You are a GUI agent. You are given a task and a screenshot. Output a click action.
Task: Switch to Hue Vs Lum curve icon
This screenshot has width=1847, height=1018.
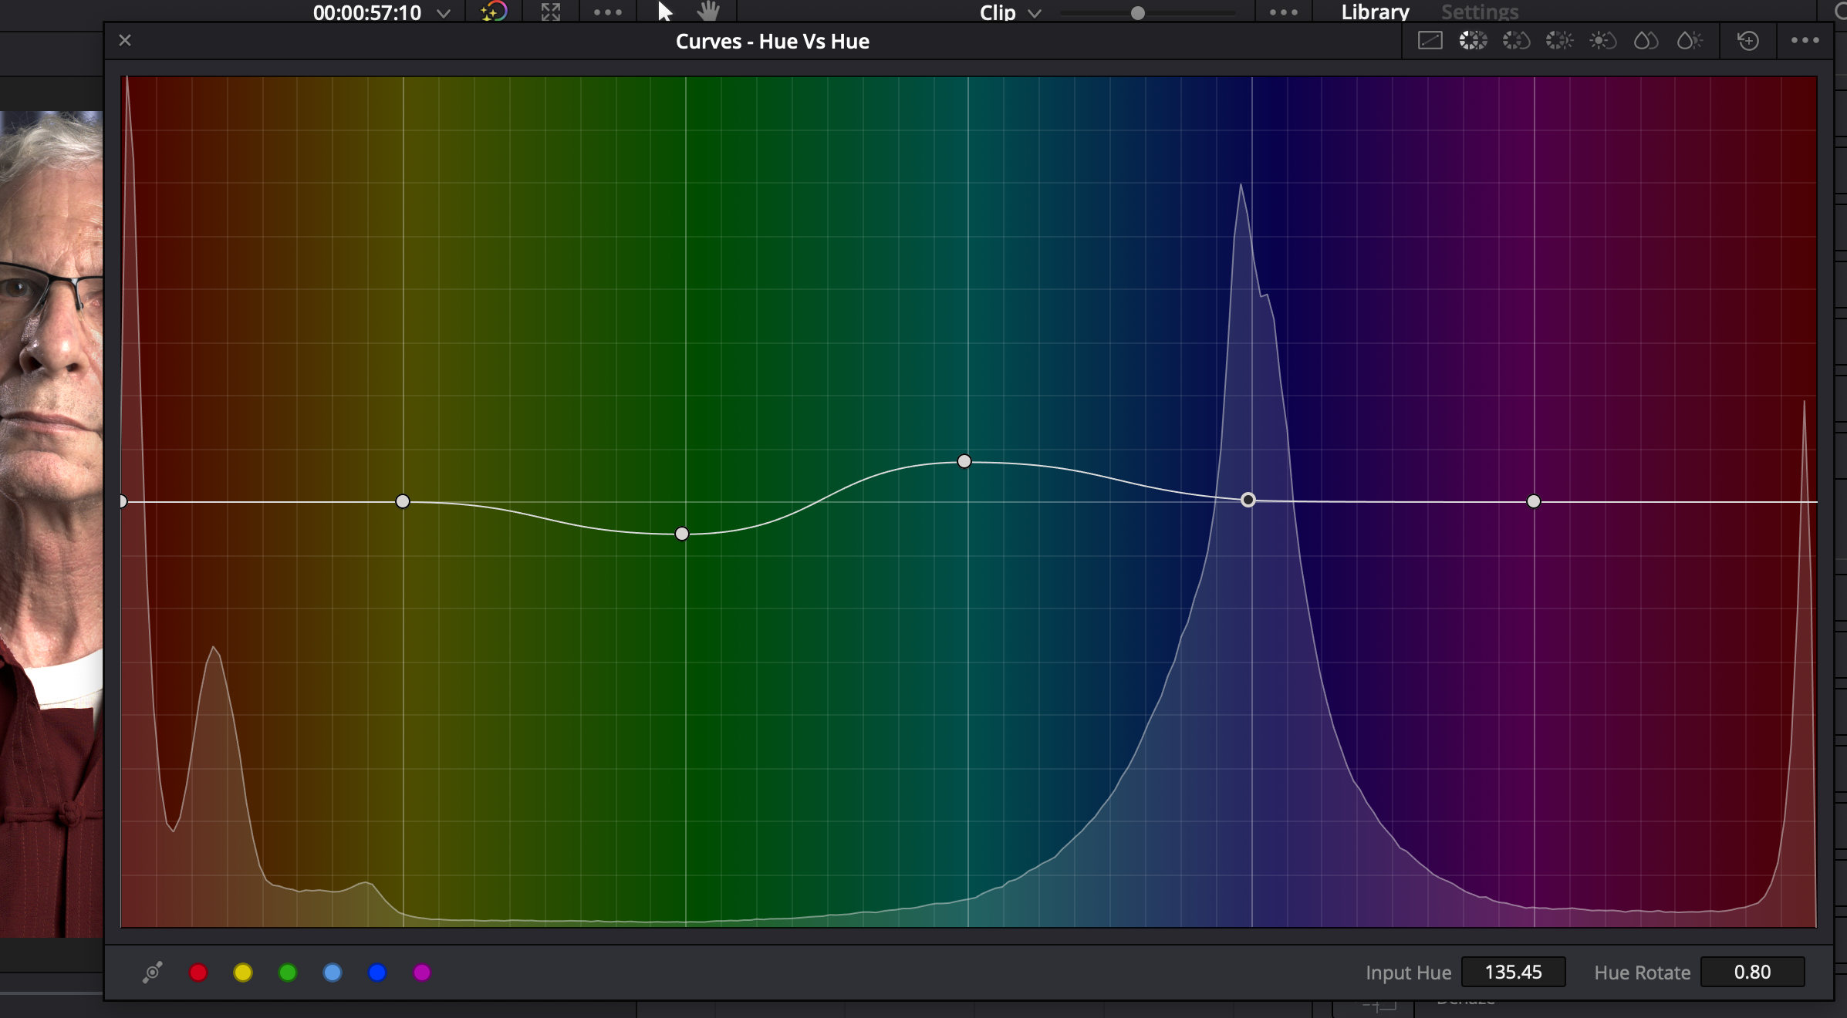(1559, 41)
